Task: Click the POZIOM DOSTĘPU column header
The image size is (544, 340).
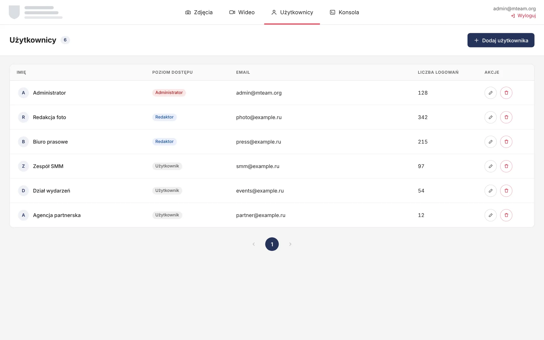Action: click(x=172, y=73)
